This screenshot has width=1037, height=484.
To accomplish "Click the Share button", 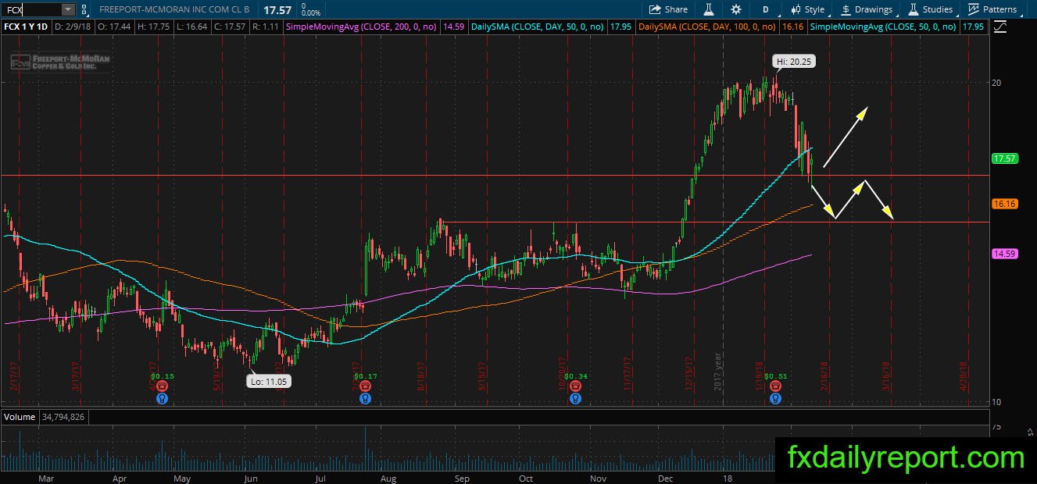I will [x=668, y=9].
